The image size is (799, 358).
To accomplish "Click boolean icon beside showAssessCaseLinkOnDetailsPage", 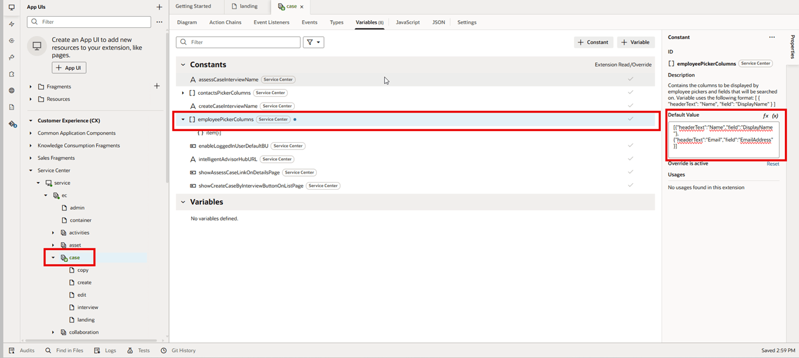I will coord(193,172).
